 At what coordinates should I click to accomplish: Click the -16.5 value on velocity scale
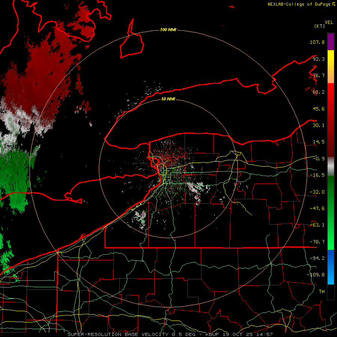[317, 175]
